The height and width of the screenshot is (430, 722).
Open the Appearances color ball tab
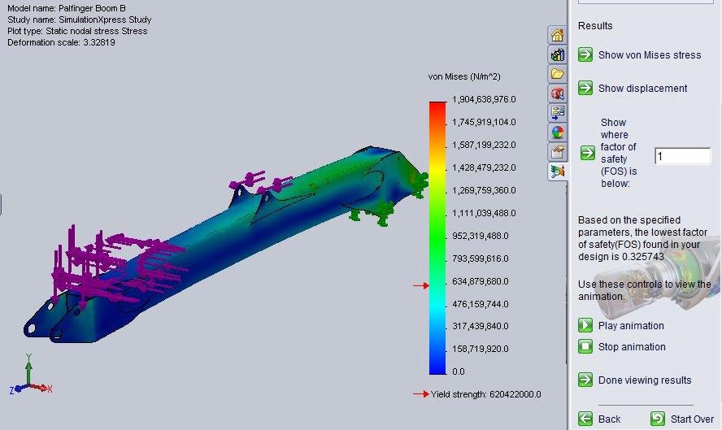coord(557,132)
